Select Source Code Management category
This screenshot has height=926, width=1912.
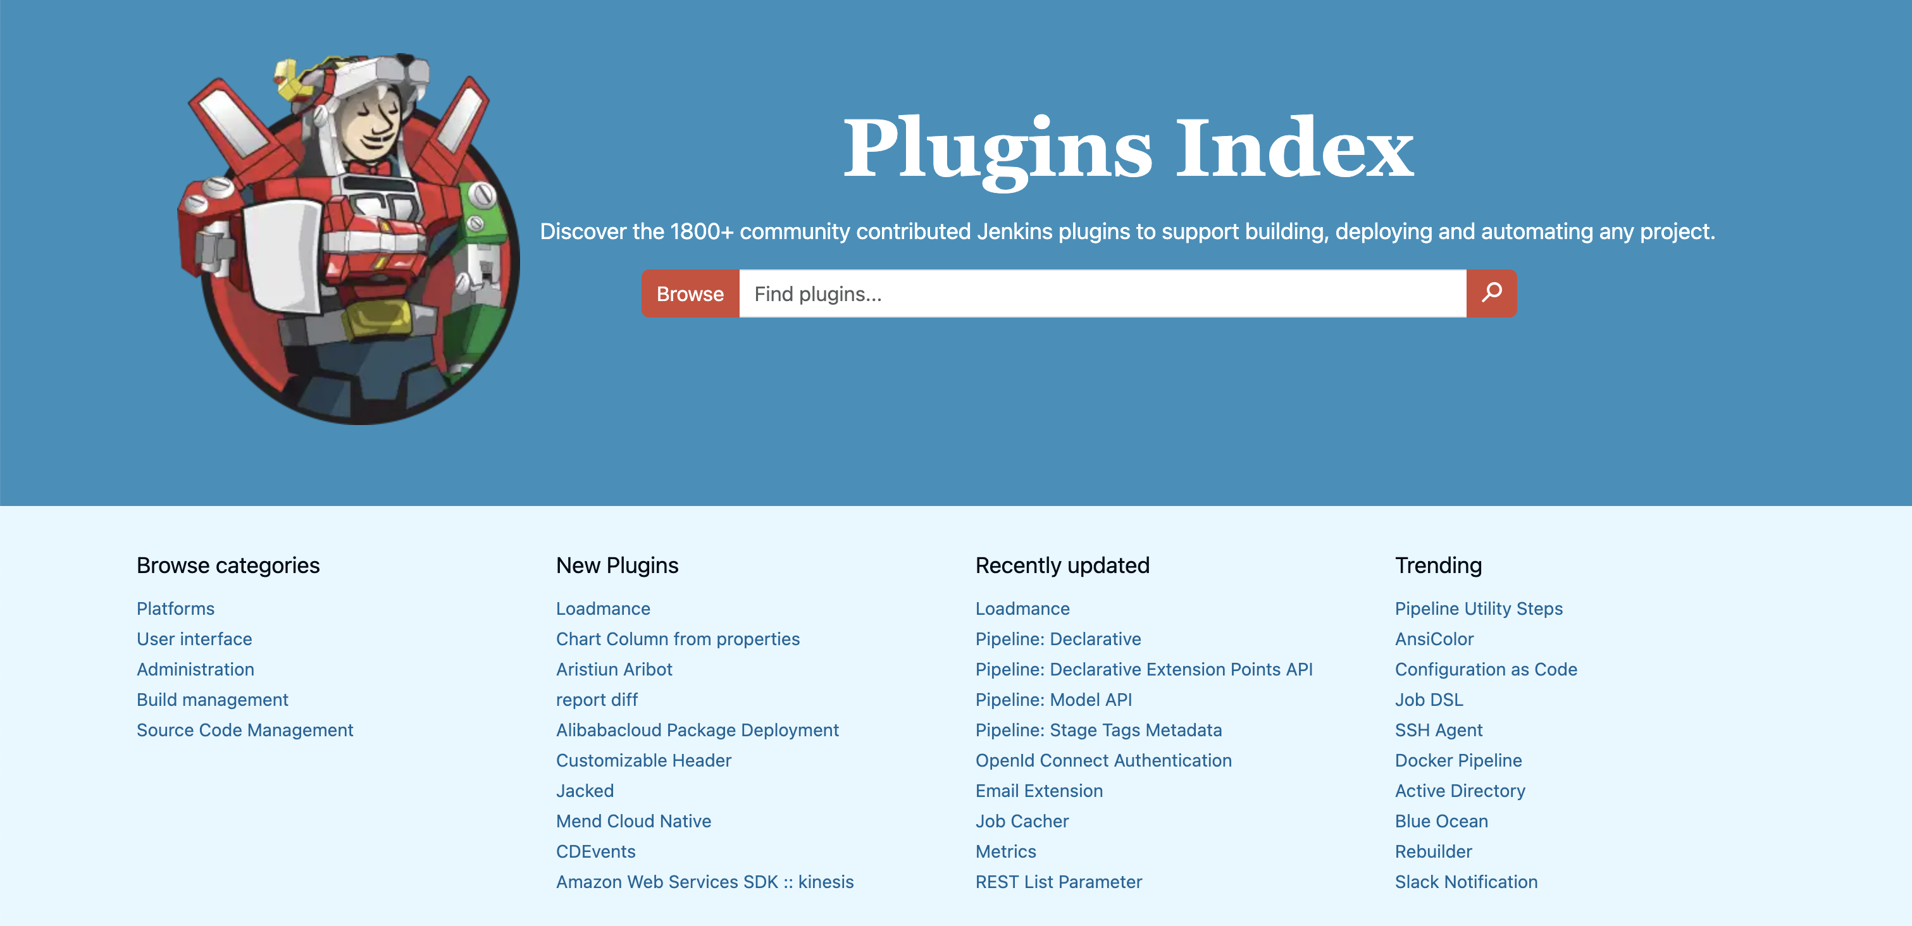click(244, 730)
